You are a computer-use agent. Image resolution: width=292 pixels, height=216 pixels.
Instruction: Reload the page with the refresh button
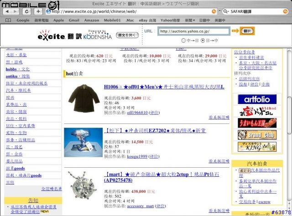click(x=26, y=11)
